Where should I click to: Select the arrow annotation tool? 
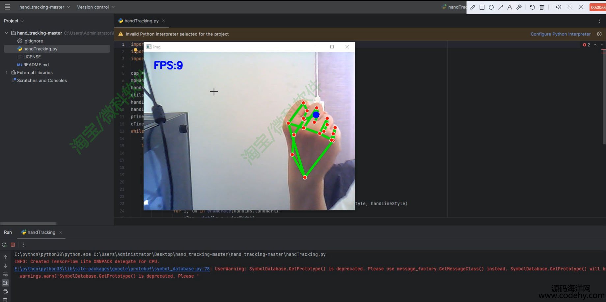coord(501,7)
